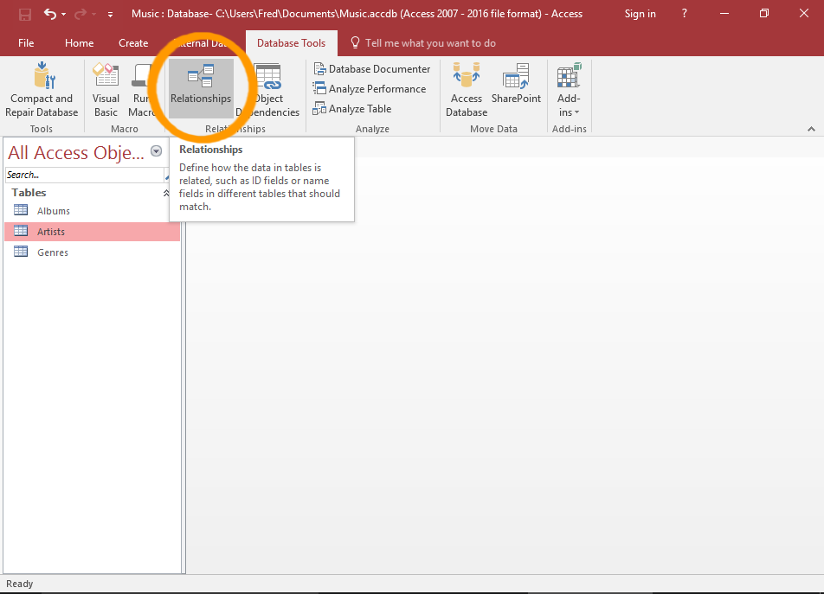Run Analyze Table wizard
This screenshot has height=594, width=824.
tap(352, 109)
